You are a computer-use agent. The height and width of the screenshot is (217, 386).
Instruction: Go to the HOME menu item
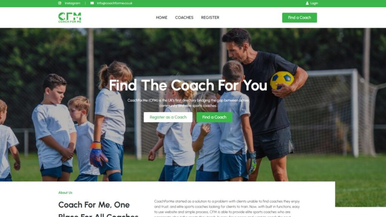[x=161, y=17]
